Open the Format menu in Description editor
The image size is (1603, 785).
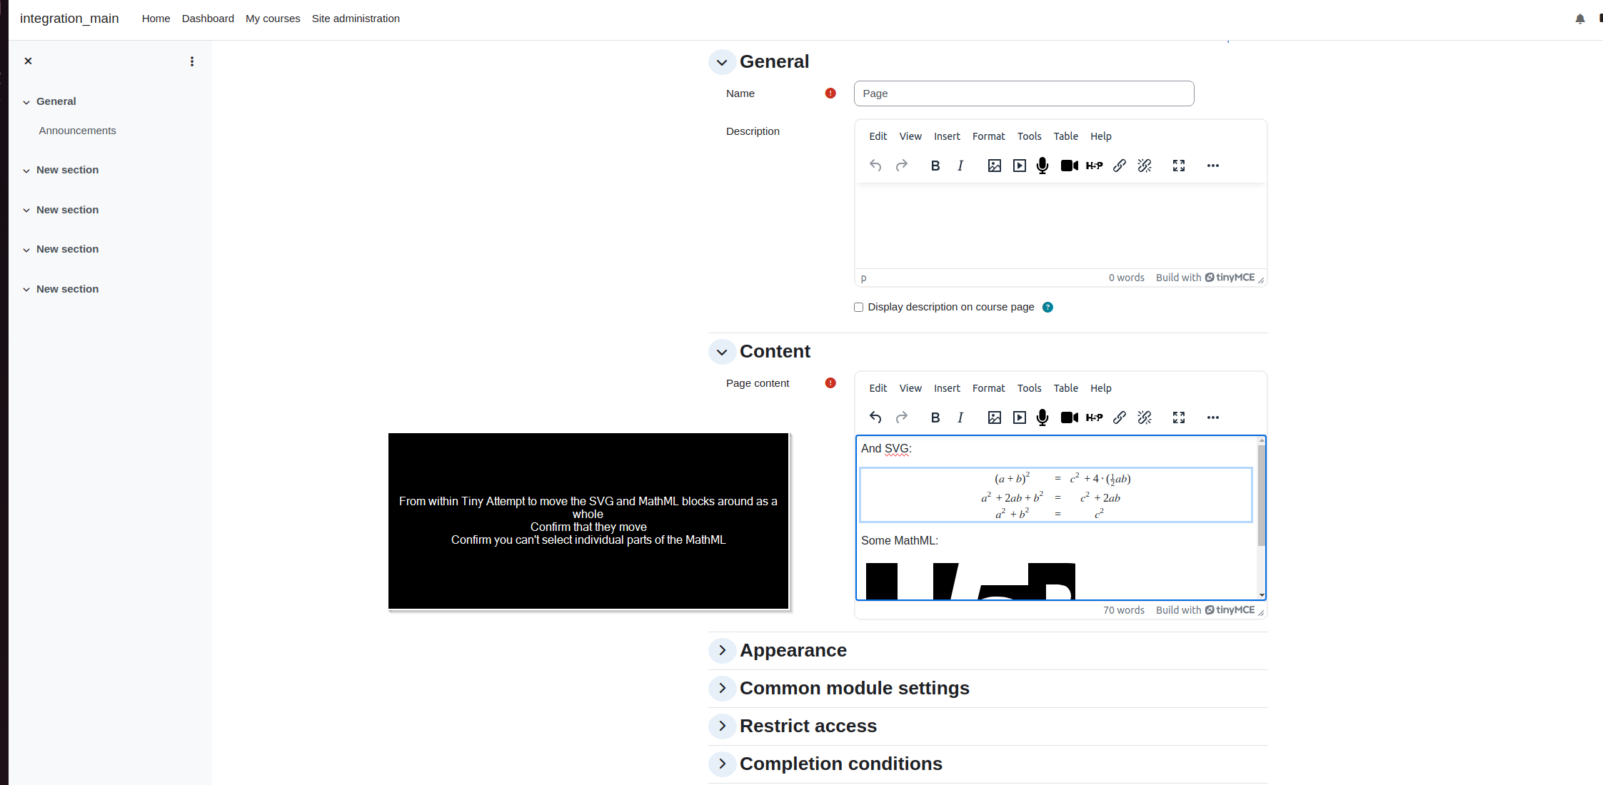988,136
